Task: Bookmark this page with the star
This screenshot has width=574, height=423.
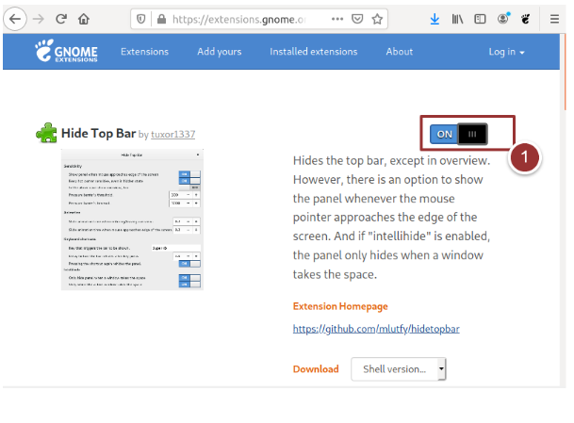Action: pos(377,19)
